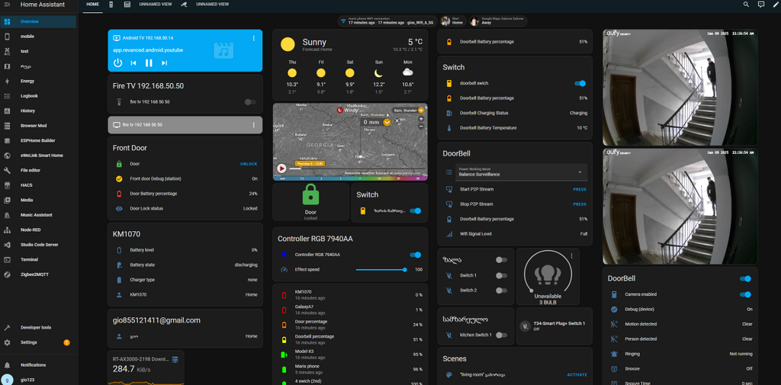Pause playback on Android TV card
Image resolution: width=781 pixels, height=385 pixels.
(149, 63)
